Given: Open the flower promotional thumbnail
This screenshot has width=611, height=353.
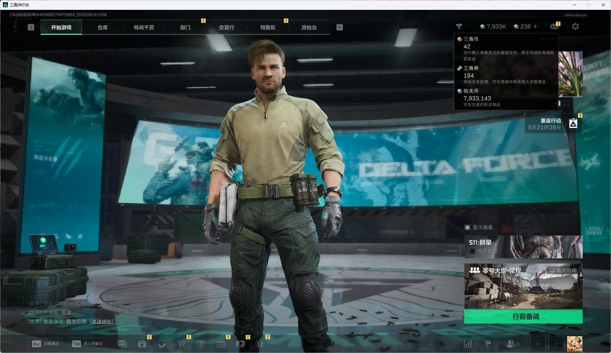Looking at the screenshot, I should [571, 74].
